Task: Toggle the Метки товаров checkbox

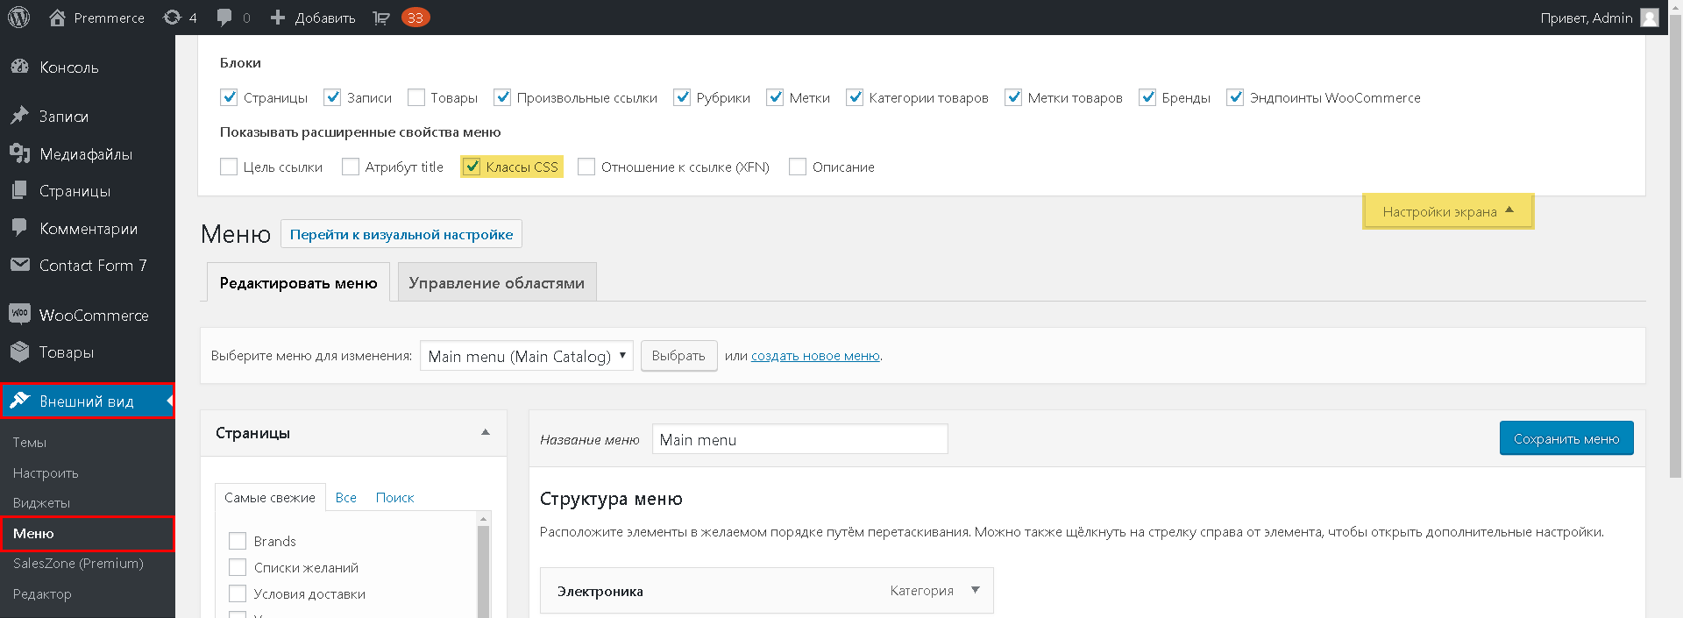Action: tap(1013, 97)
